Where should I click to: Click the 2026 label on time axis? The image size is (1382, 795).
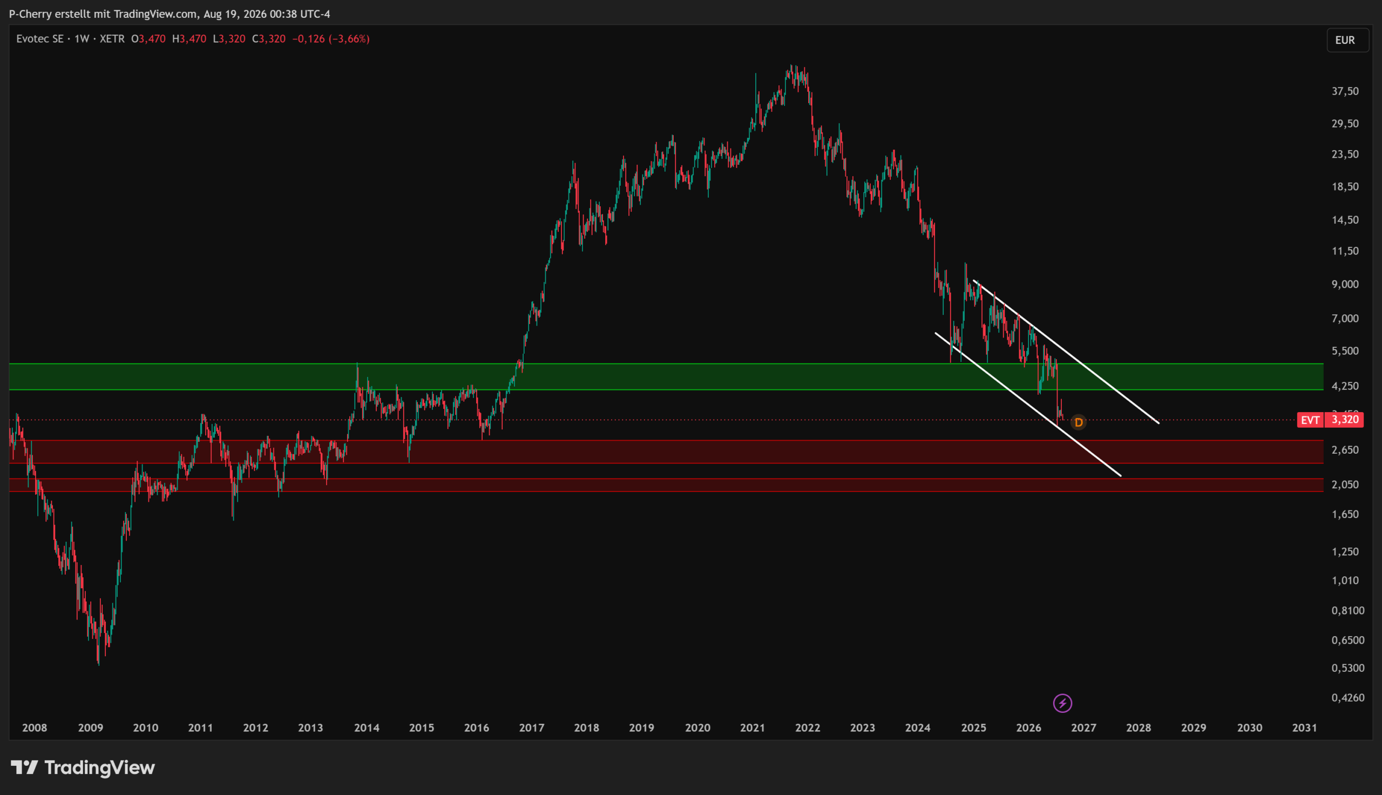pyautogui.click(x=1029, y=727)
